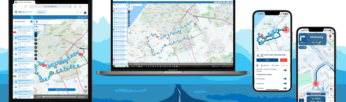Open the Routepunten list options icon
The height and width of the screenshot is (102, 346).
(32, 22)
